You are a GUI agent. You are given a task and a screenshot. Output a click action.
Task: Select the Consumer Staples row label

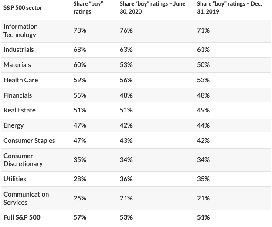coord(29,141)
